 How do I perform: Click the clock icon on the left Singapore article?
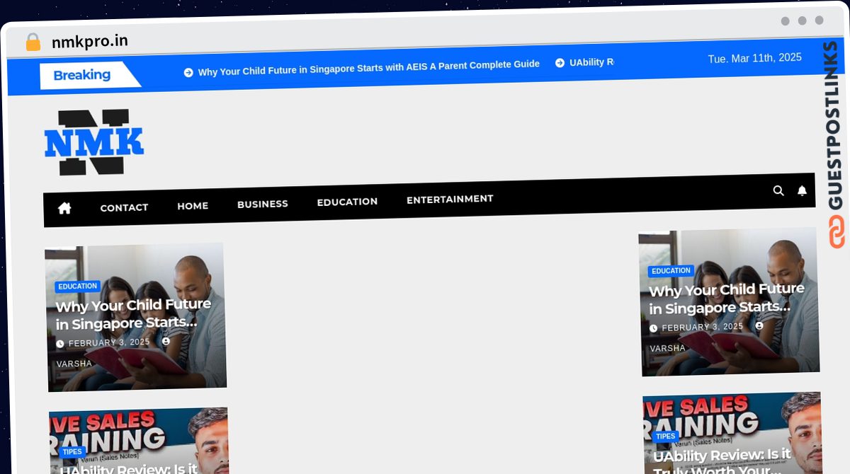60,344
